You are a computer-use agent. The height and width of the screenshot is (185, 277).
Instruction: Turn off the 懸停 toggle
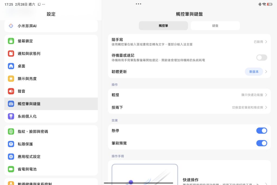point(261,131)
